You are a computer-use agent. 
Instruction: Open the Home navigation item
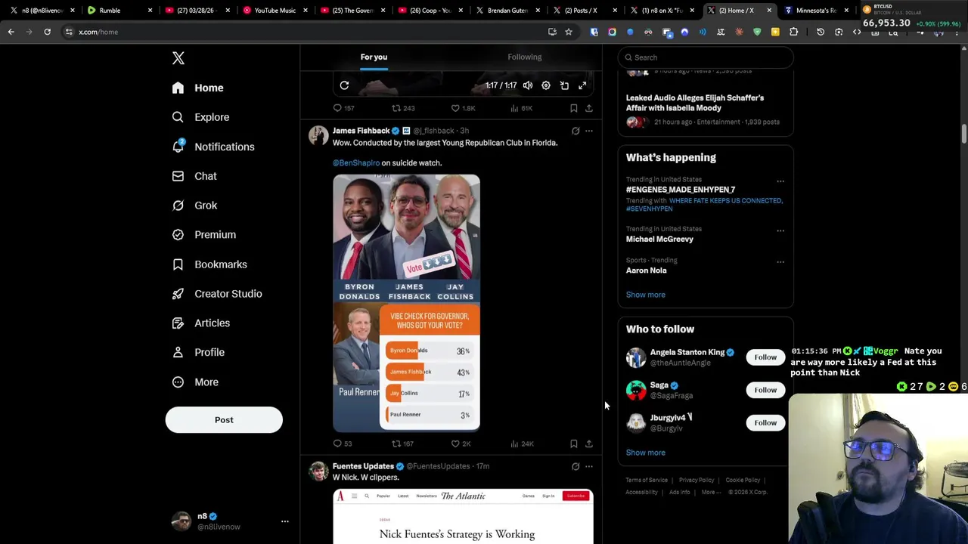click(x=197, y=88)
